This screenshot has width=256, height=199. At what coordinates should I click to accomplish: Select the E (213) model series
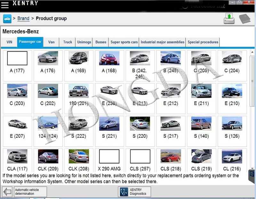pyautogui.click(x=140, y=99)
